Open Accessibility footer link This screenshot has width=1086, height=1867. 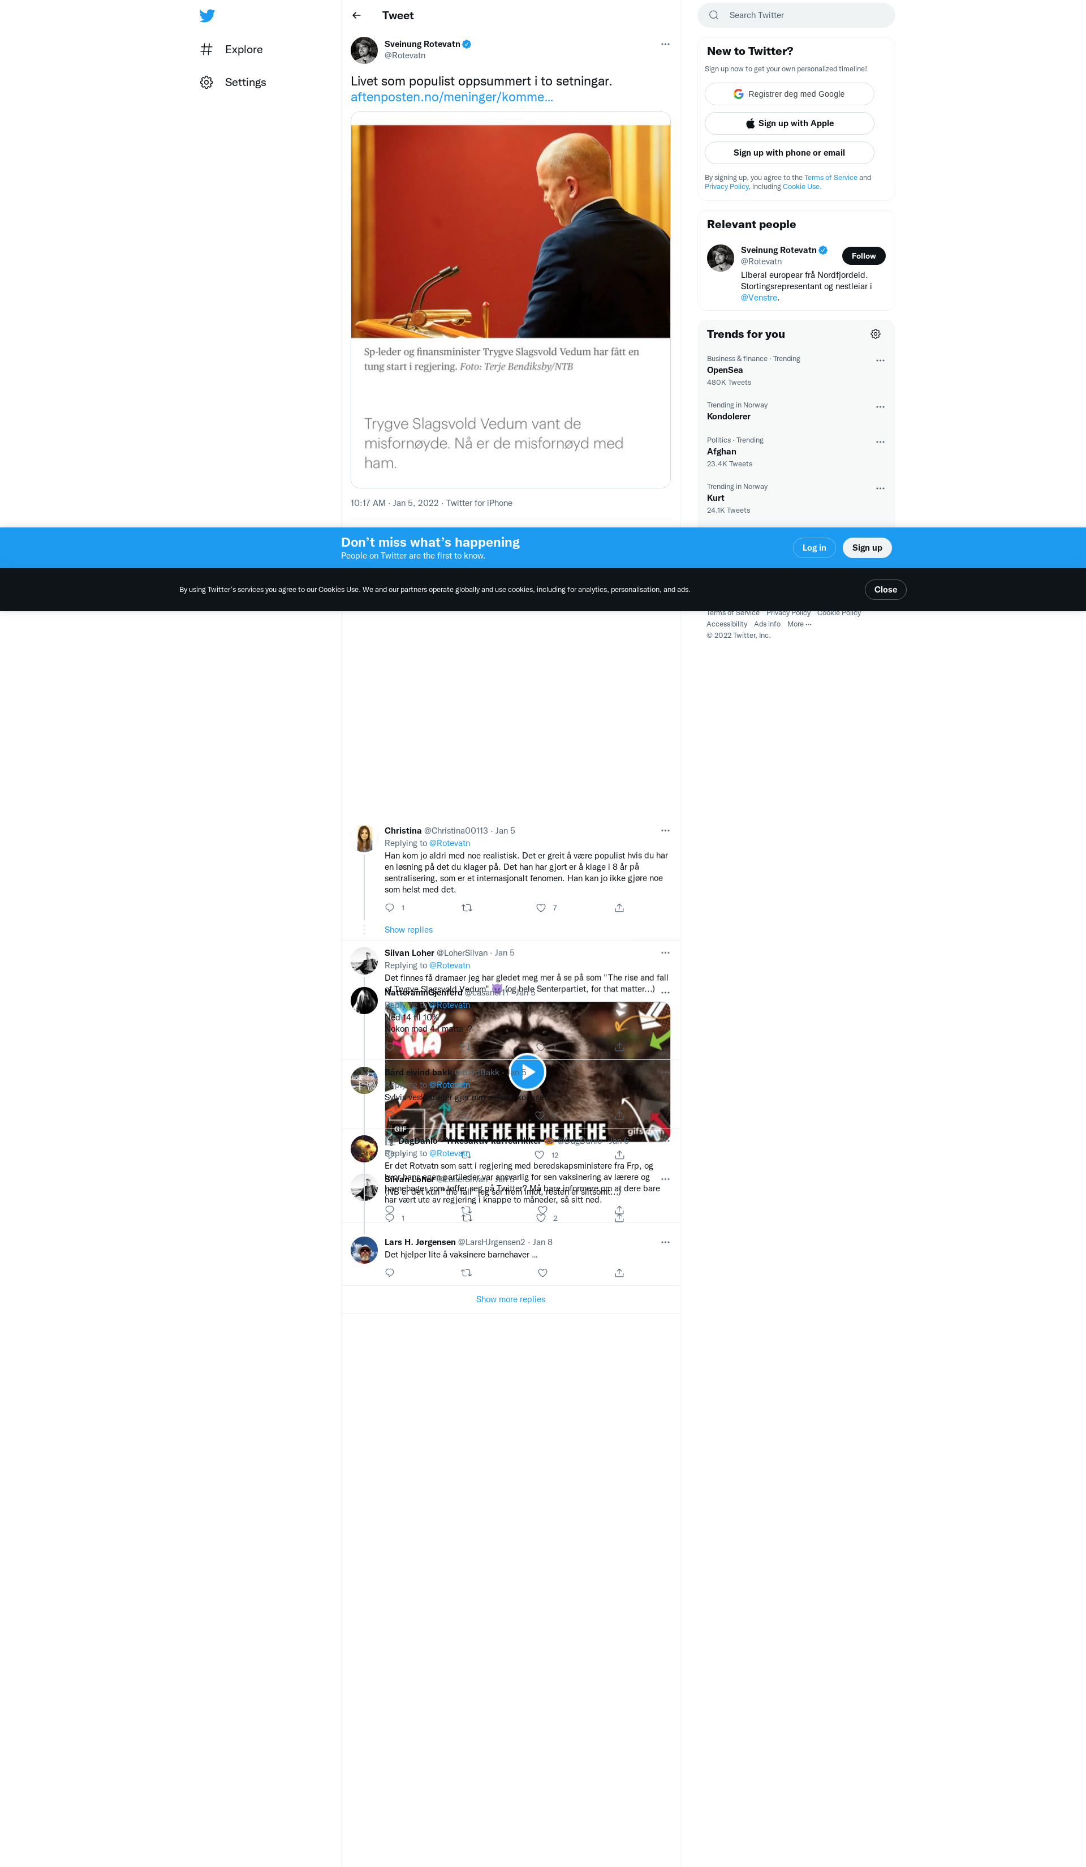(726, 625)
